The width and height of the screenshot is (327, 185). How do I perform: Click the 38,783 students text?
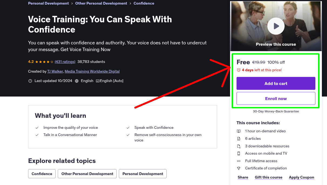coord(91,62)
